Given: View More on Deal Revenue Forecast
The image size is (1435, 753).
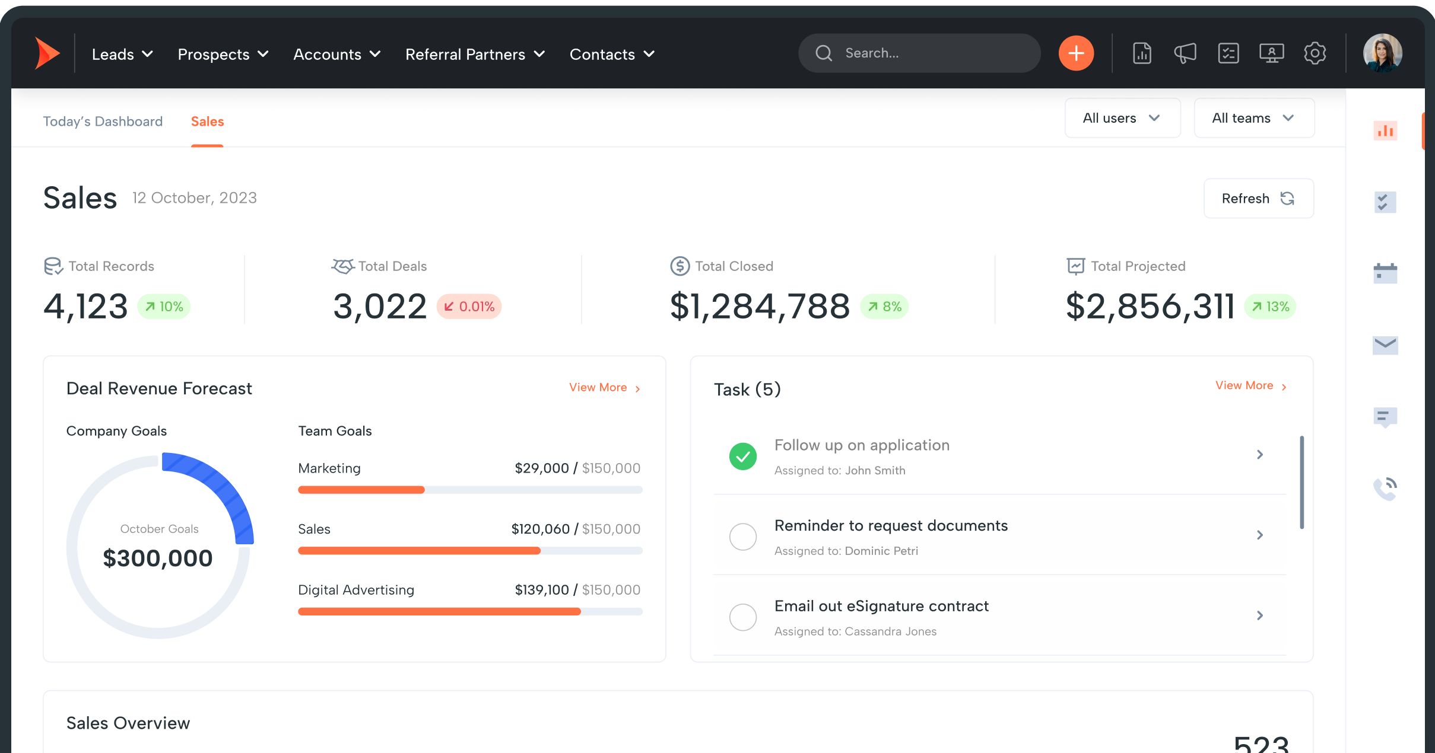Looking at the screenshot, I should pyautogui.click(x=598, y=387).
